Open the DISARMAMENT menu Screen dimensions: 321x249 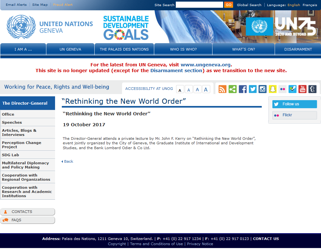click(298, 49)
